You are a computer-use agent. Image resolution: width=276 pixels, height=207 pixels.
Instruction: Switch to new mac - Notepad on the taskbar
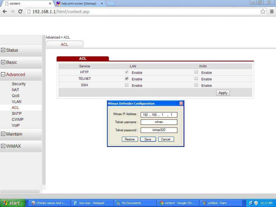[x=92, y=203]
